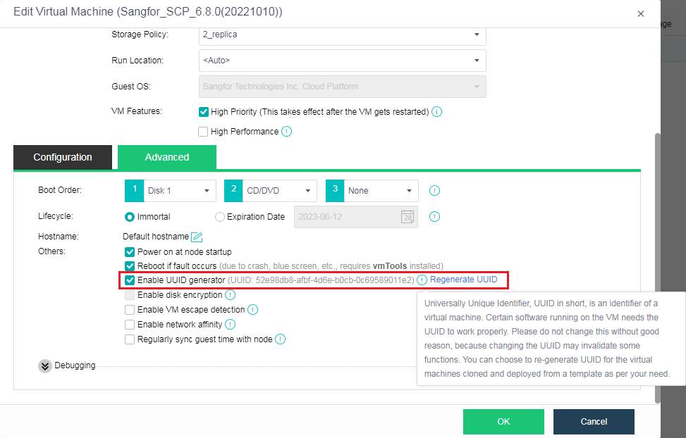Open the calendar picker for Expiration Date
The height and width of the screenshot is (438, 686).
coord(408,217)
